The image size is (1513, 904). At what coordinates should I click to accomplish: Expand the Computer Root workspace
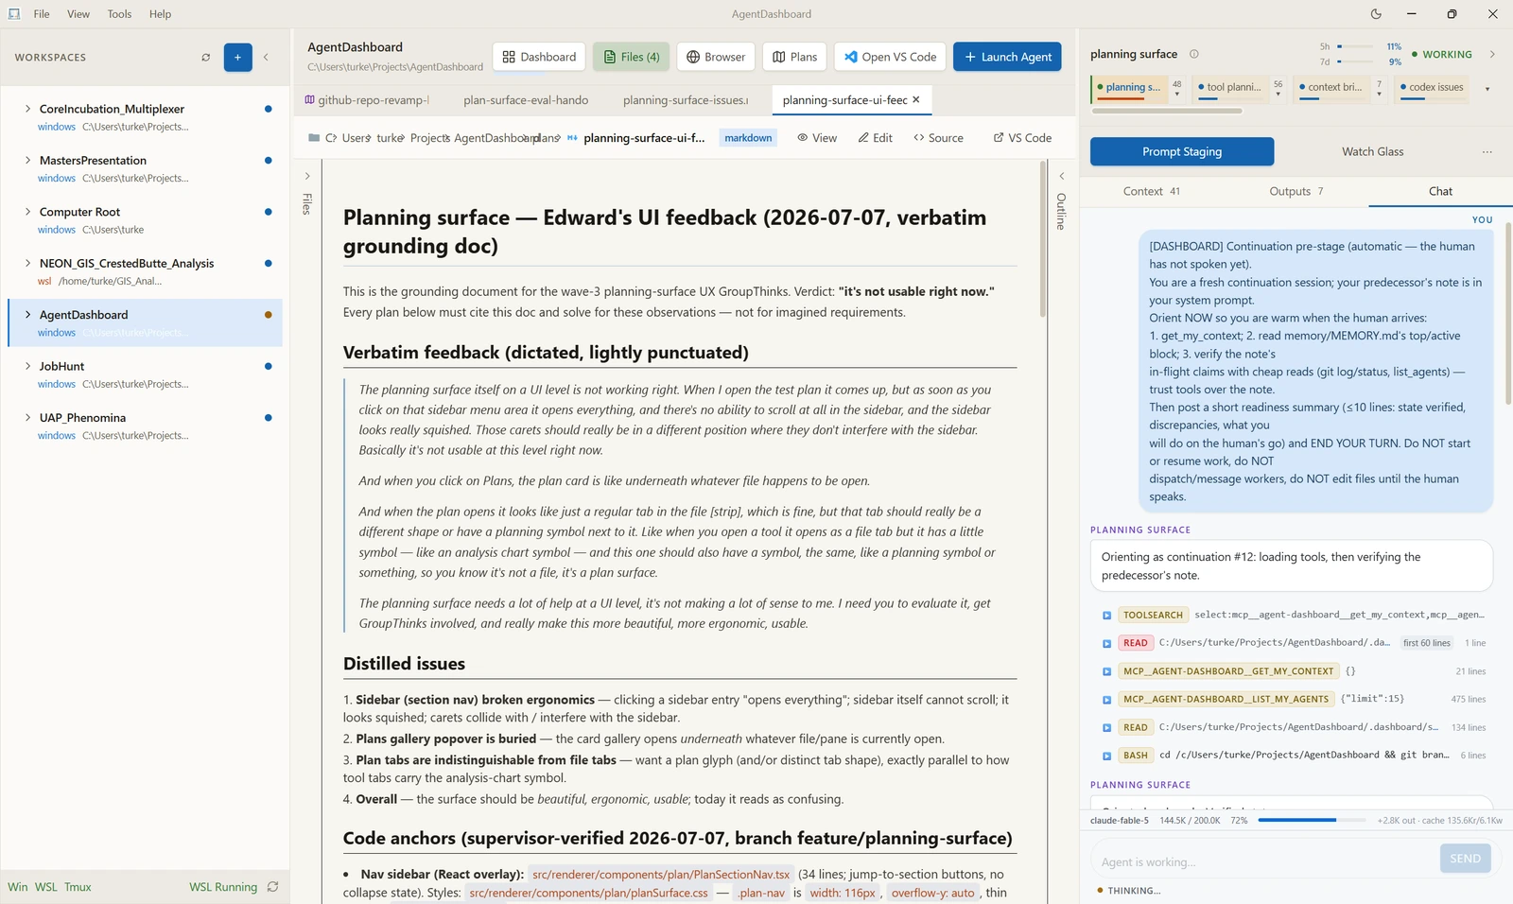click(27, 212)
